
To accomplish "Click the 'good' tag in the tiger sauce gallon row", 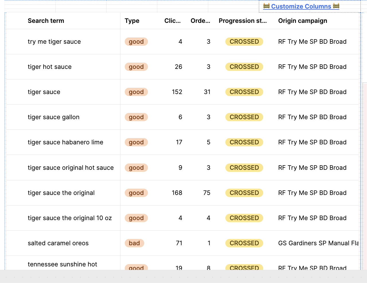I will click(x=136, y=117).
